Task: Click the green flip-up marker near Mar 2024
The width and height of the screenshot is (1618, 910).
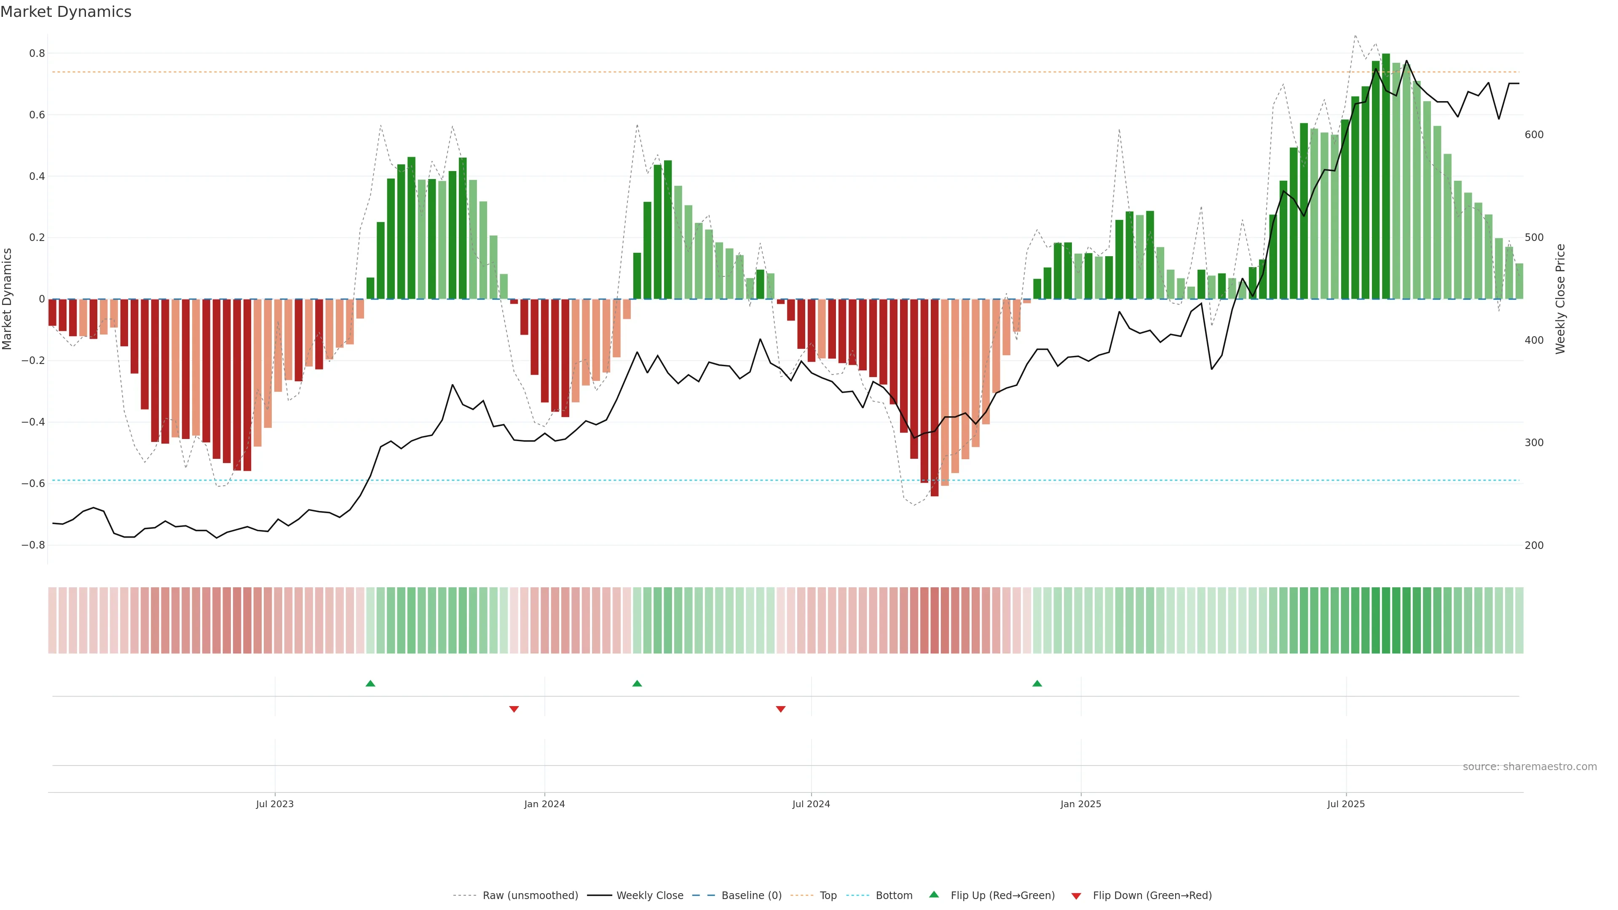Action: pyautogui.click(x=637, y=683)
